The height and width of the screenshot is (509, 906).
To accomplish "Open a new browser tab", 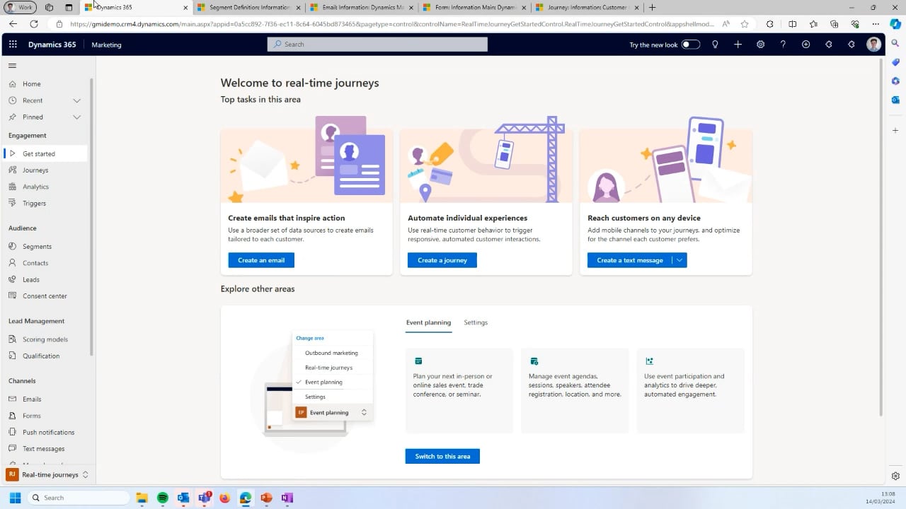I will point(652,7).
